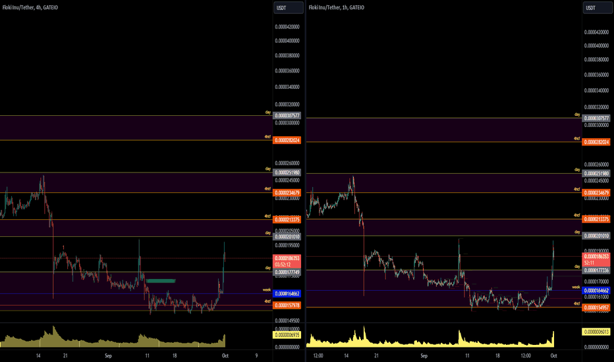Select the 0.0000251980 day level label in 4h chart
This screenshot has height=362, width=614.
[x=287, y=172]
